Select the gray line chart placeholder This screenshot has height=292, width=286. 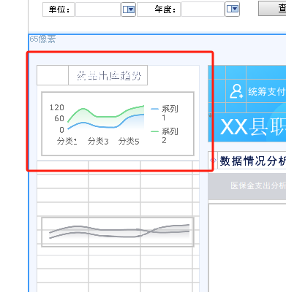118,232
